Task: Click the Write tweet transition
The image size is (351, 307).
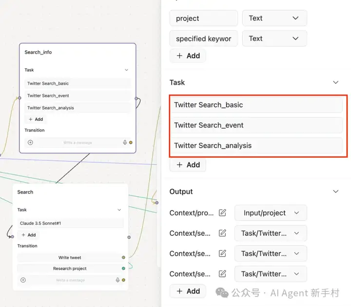Action: (70, 257)
